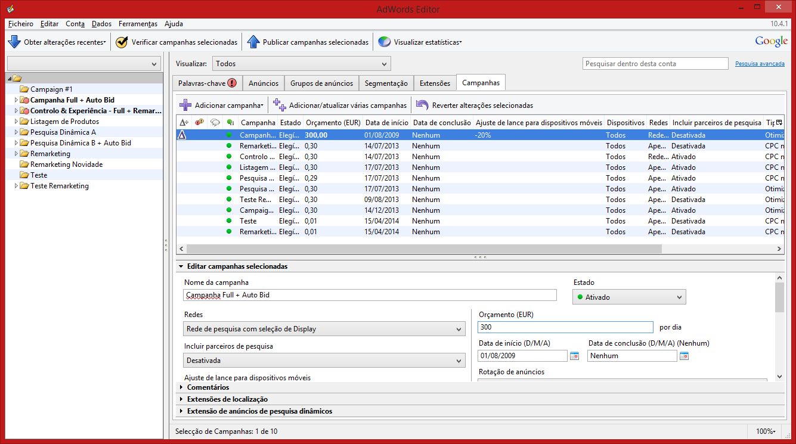Click the 0,29 budget cell
Viewport: 796px width, 444px height.
[311, 178]
